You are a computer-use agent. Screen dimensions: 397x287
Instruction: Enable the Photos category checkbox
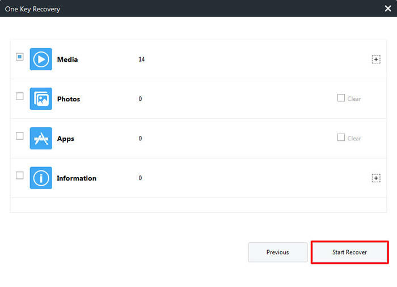20,96
